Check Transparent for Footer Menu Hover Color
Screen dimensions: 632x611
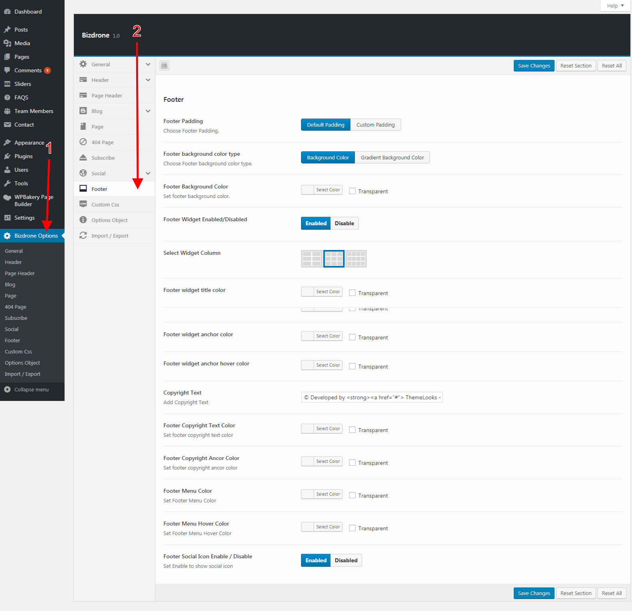[x=352, y=528]
